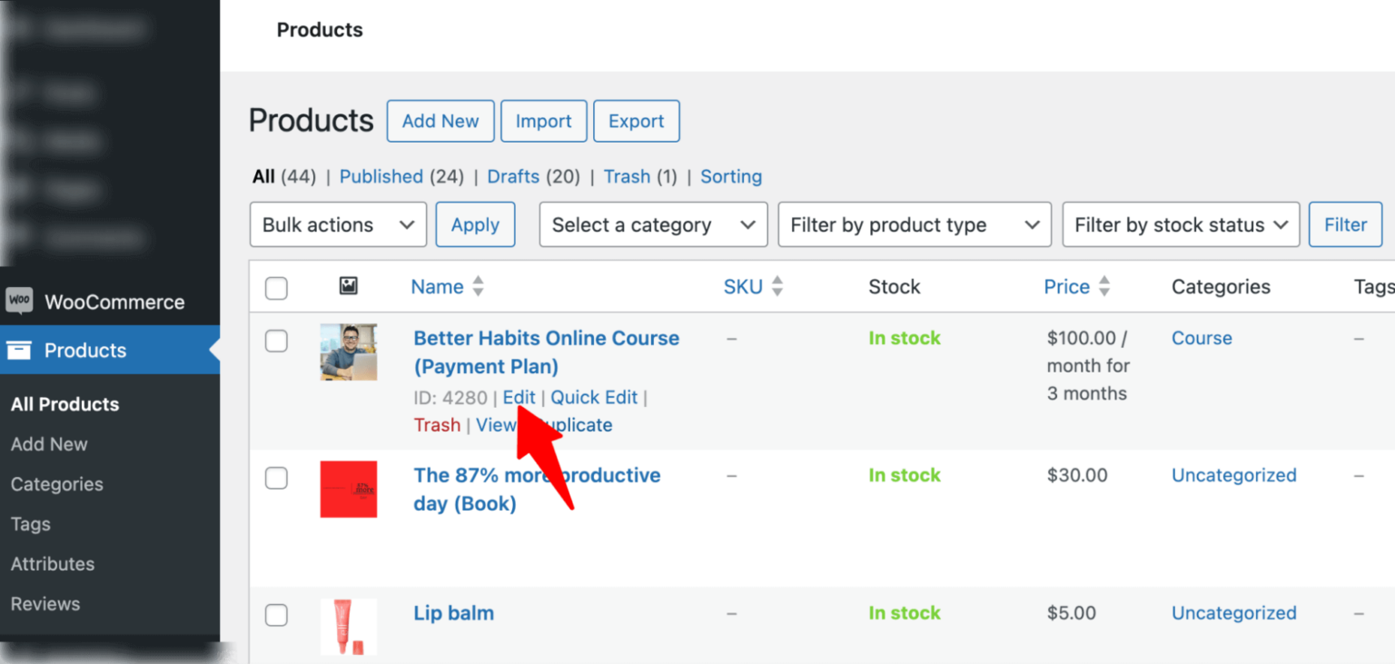Open the Bulk actions dropdown

(338, 224)
